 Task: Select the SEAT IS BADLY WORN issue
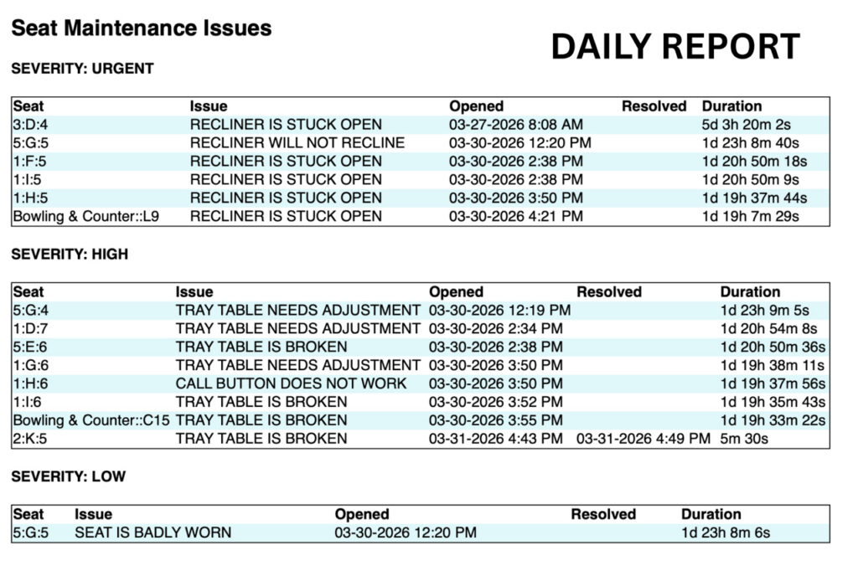pyautogui.click(x=152, y=532)
